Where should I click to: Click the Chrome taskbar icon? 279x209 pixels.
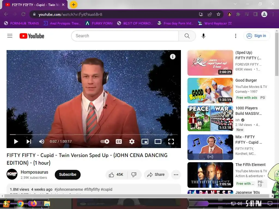tap(20, 204)
